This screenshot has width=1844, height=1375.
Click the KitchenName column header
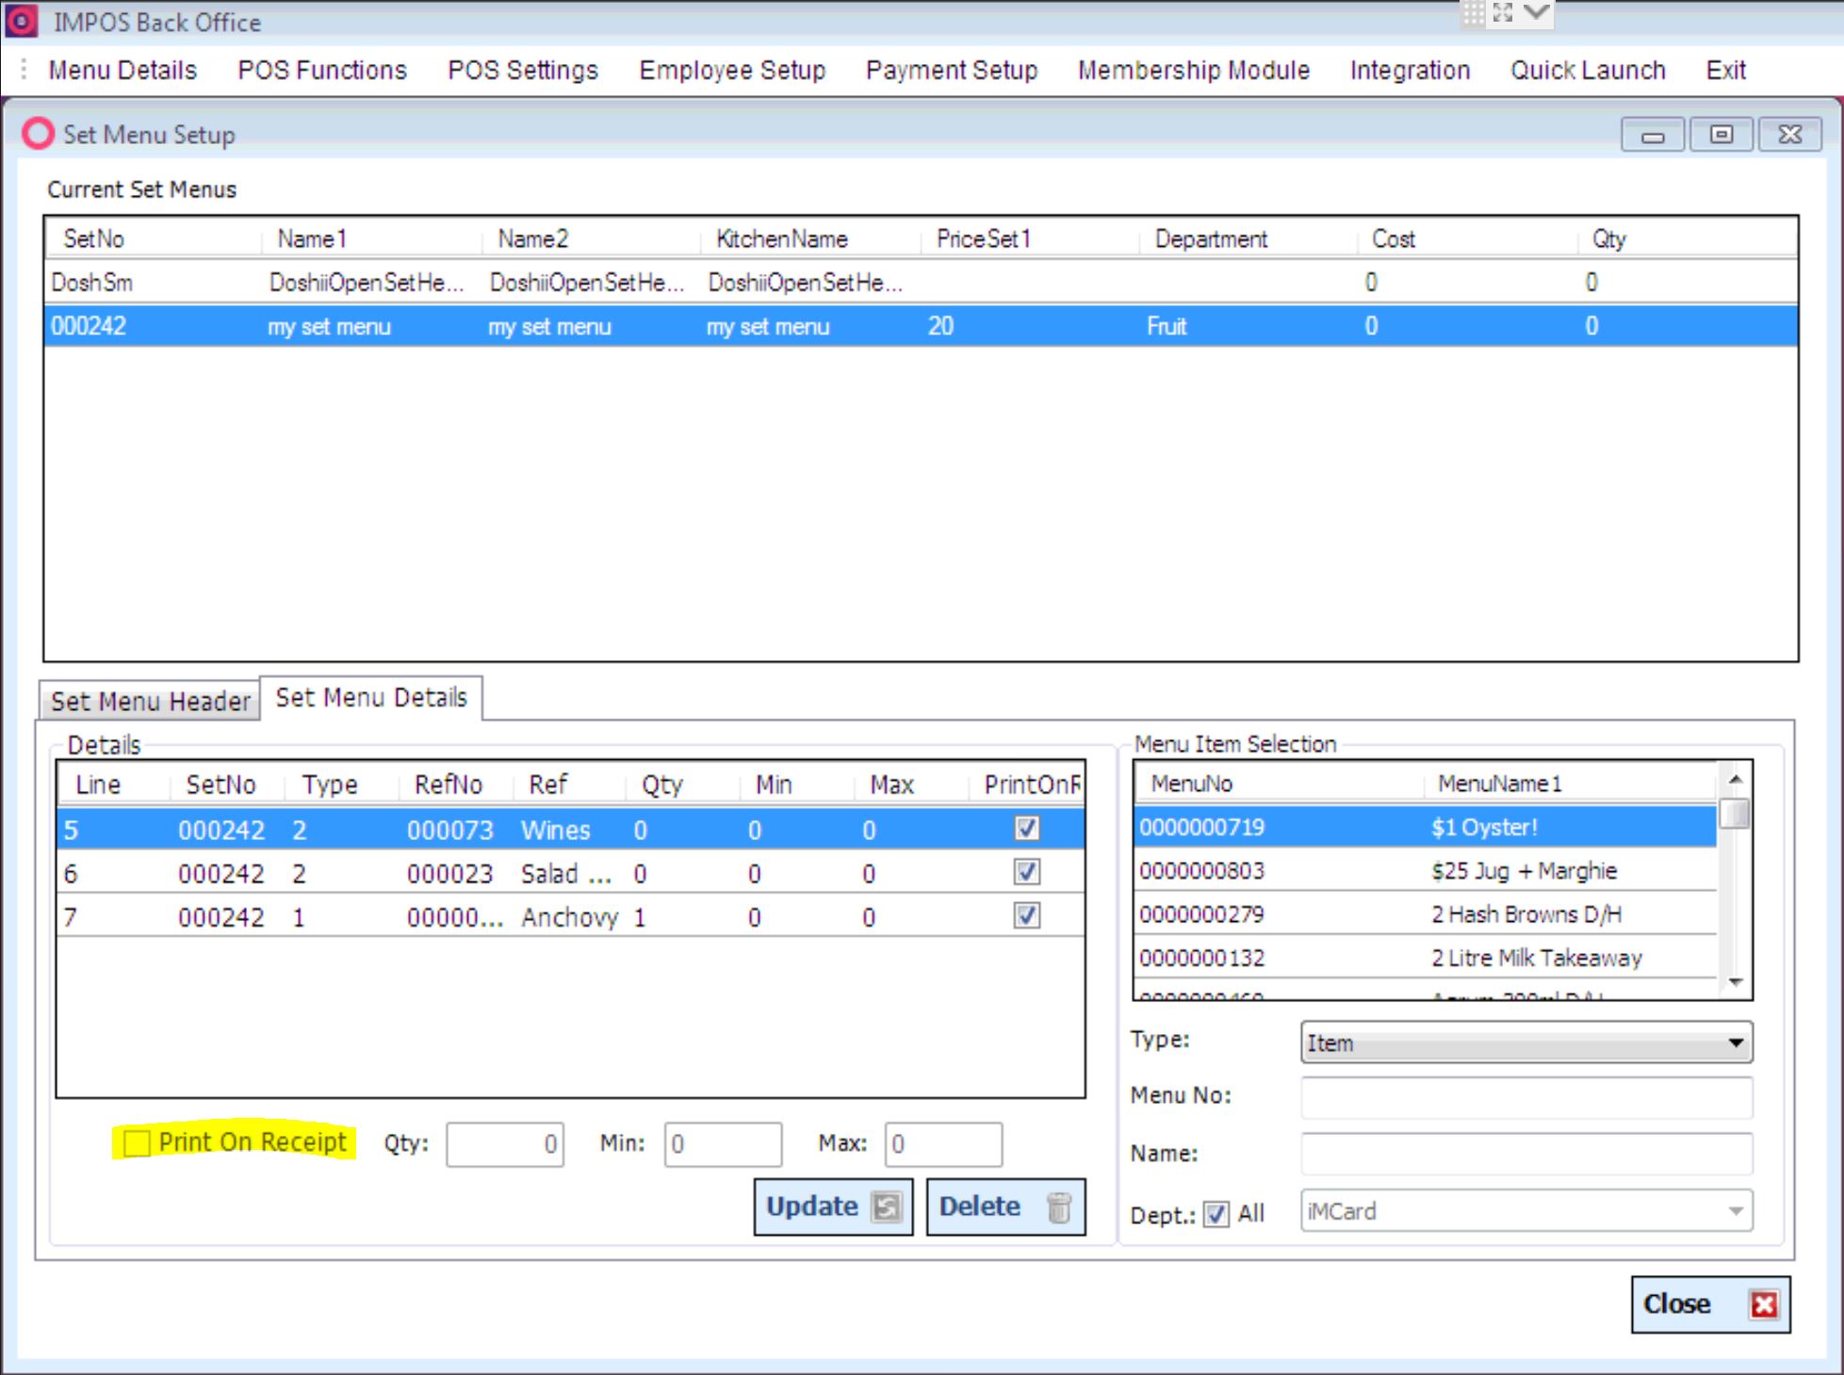(x=809, y=239)
